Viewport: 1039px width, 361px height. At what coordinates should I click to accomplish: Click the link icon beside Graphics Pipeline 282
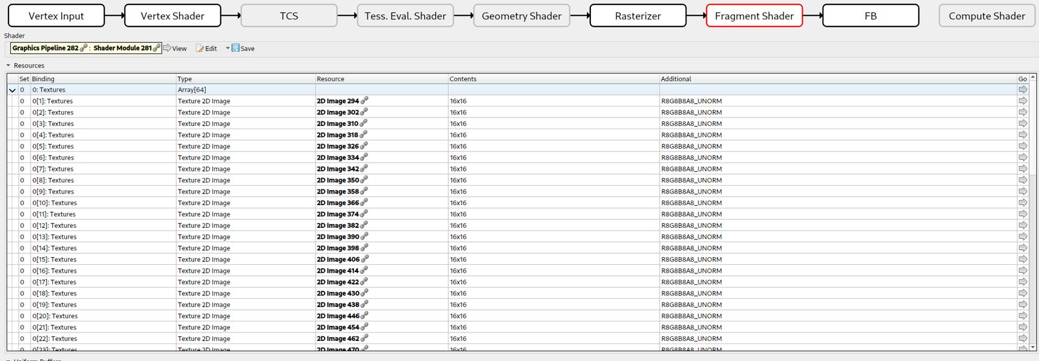tap(84, 47)
